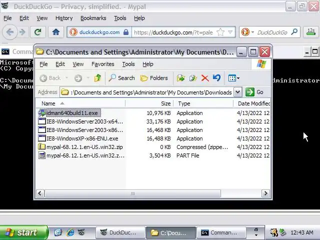
Task: Click the Safely Remove Hardware tray icon
Action: coord(283,232)
